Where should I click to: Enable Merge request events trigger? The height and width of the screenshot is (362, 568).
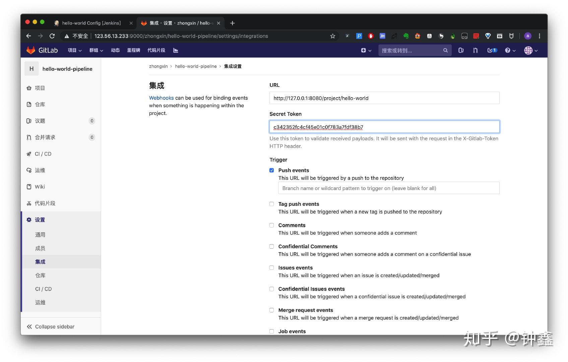click(272, 310)
